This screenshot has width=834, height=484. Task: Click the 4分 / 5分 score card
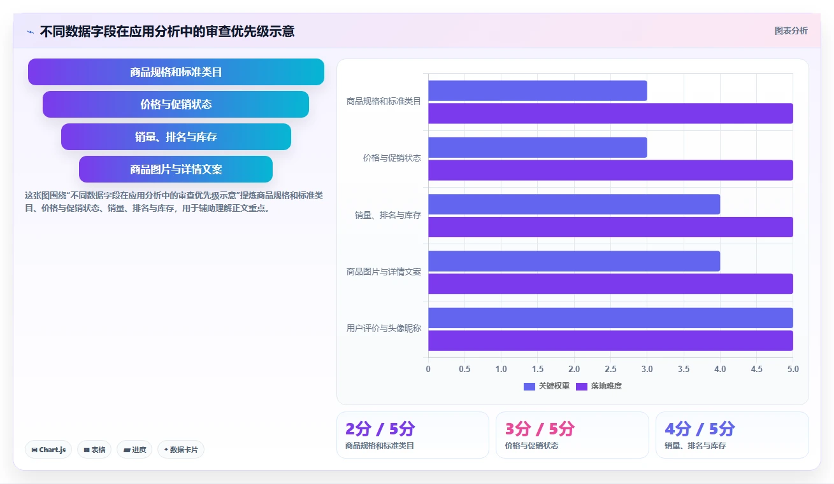click(732, 435)
